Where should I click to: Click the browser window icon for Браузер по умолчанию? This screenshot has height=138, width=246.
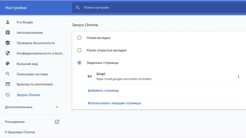coord(8,84)
